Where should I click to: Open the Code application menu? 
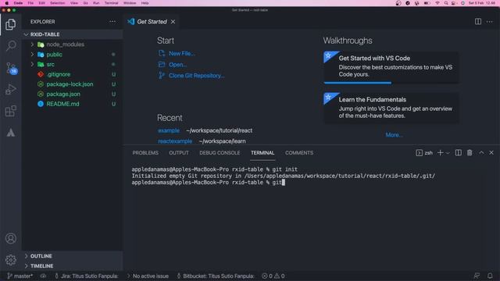(x=18, y=3)
